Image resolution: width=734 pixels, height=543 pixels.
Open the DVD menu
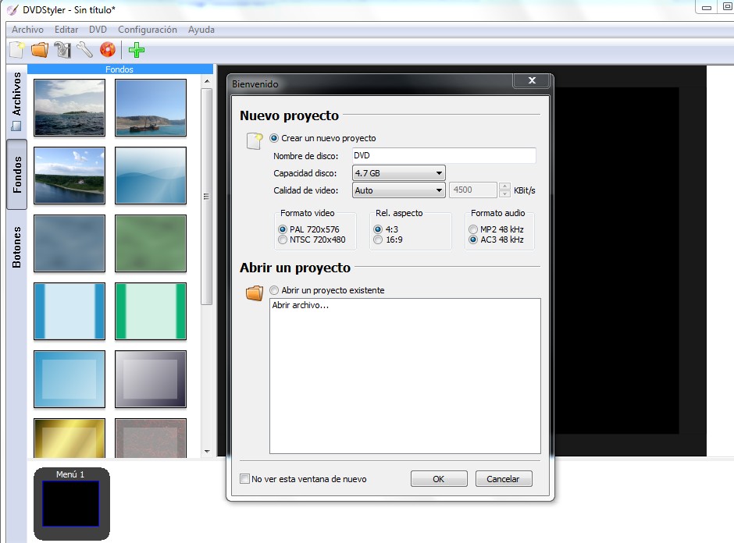98,30
